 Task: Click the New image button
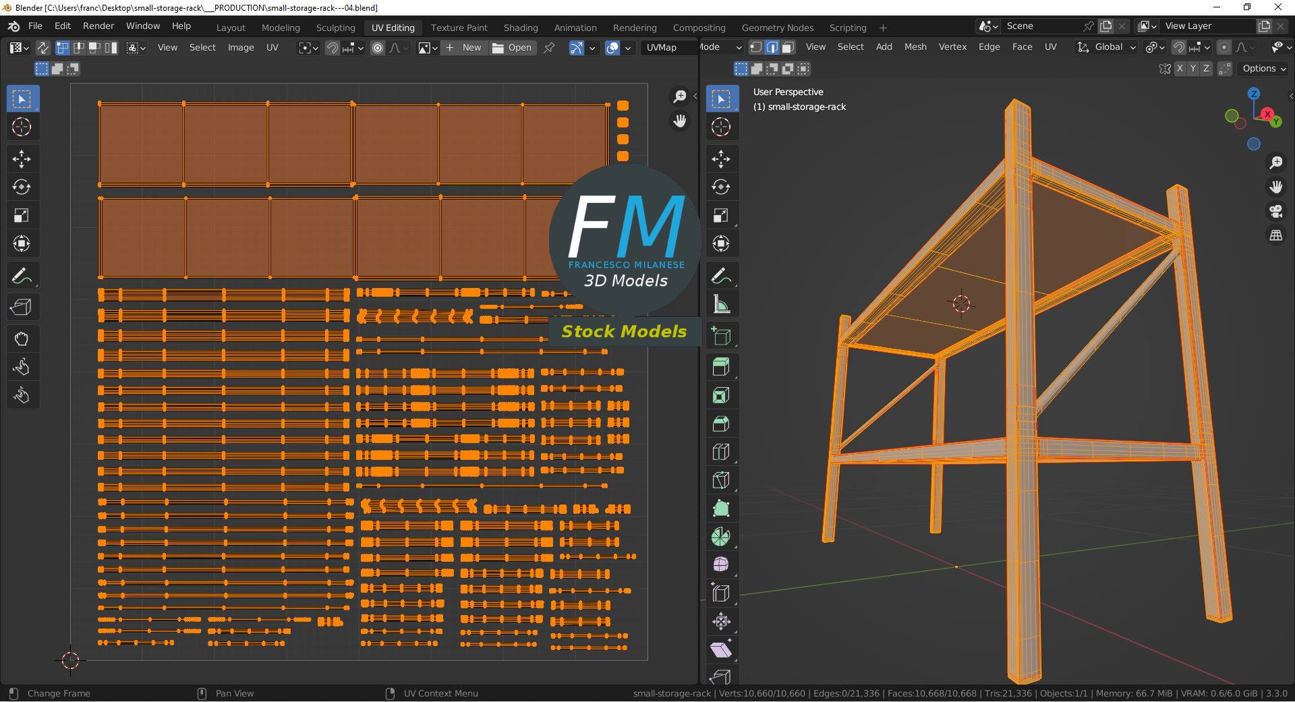(x=463, y=48)
